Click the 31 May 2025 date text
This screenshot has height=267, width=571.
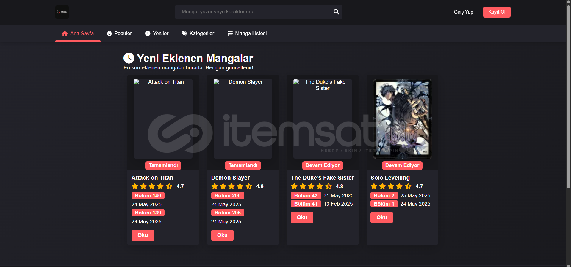pos(339,195)
